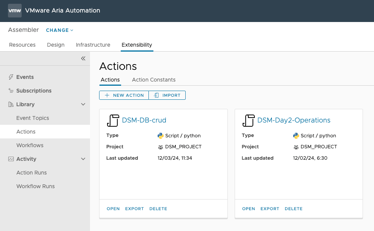Screen dimensions: 374x231
Task: Click DSM_PROJECT on the DSM-DB-crud card
Action: (183, 147)
